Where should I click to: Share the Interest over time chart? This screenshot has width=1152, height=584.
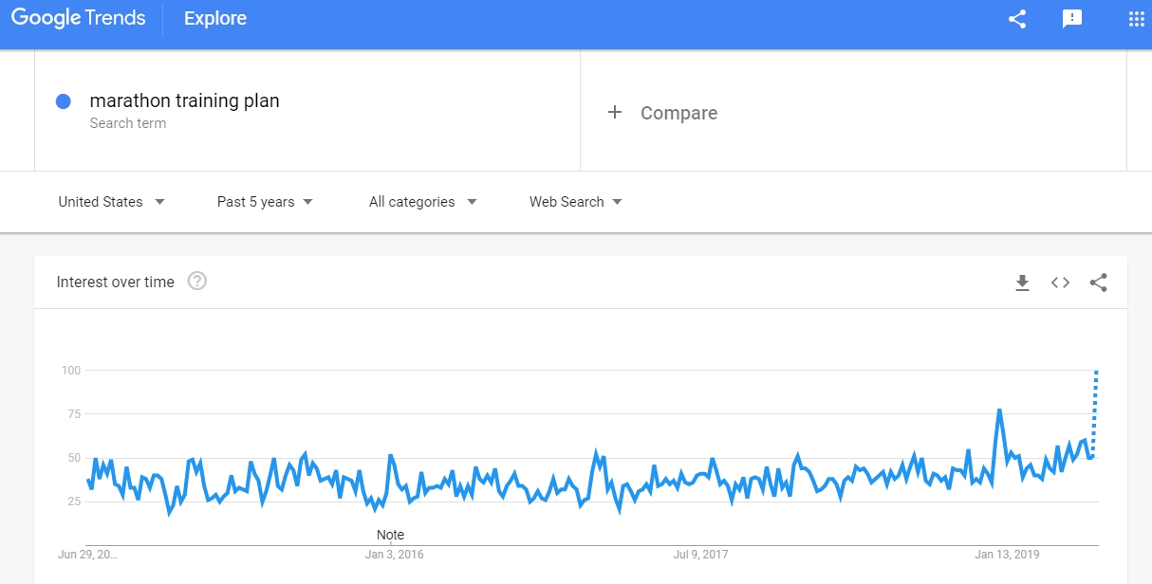click(x=1098, y=283)
